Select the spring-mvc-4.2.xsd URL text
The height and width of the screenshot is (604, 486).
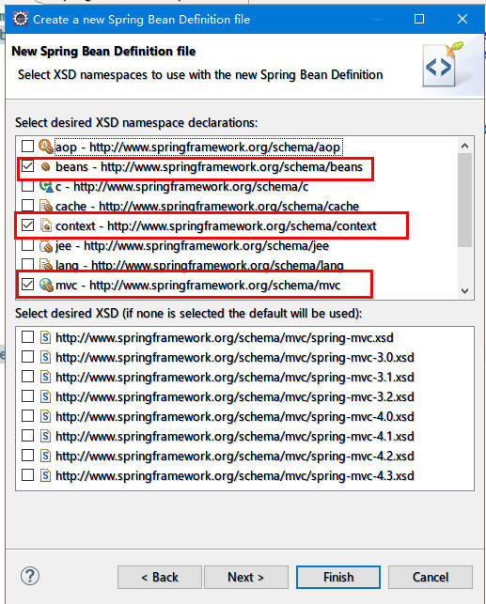[235, 457]
